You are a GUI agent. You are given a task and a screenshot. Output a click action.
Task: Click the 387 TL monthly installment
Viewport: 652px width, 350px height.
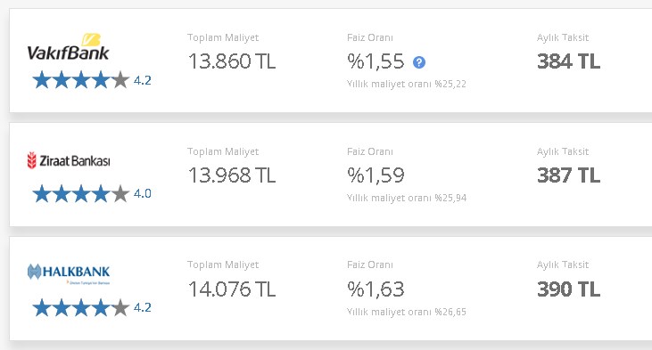click(x=568, y=175)
